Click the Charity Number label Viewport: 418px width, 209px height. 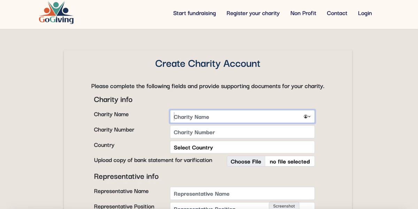[x=114, y=130]
